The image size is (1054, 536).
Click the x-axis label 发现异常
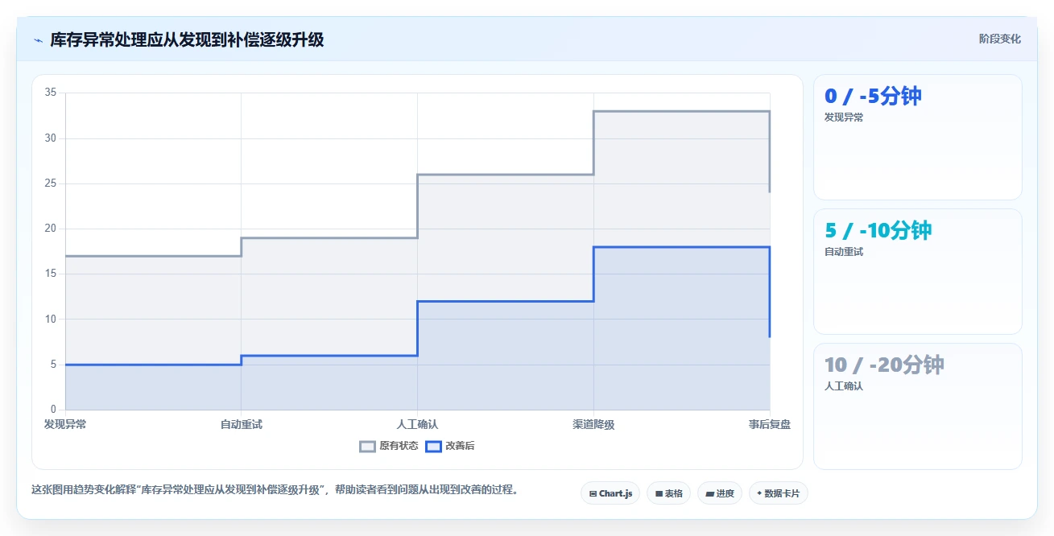tap(65, 424)
